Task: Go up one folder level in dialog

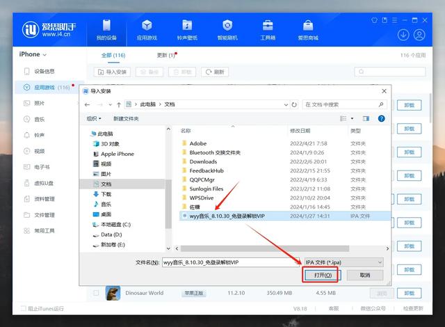Action: coord(119,105)
